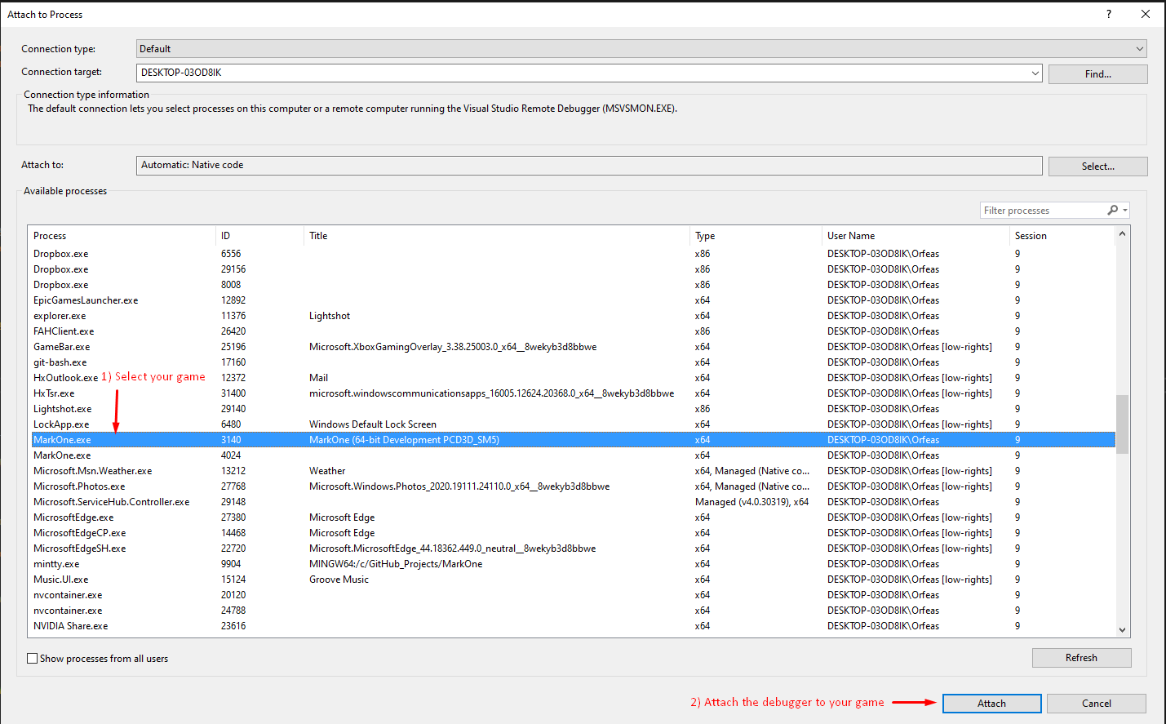This screenshot has width=1166, height=724.
Task: Click the help question mark icon
Action: [x=1108, y=14]
